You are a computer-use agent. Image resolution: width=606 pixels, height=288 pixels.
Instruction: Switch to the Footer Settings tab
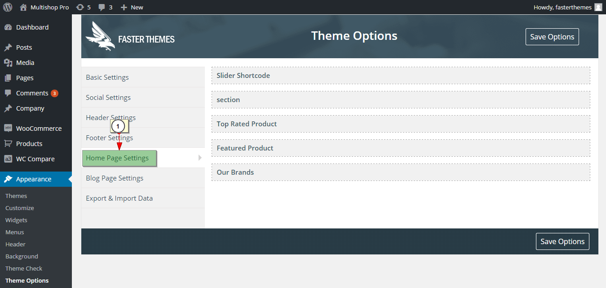143,138
